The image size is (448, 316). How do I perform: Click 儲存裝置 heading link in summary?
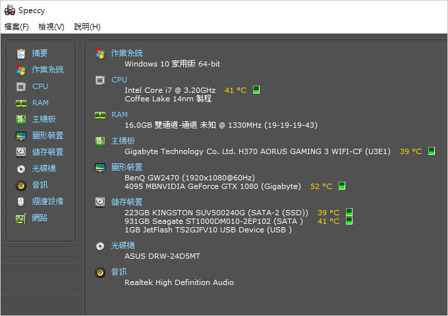pos(127,202)
